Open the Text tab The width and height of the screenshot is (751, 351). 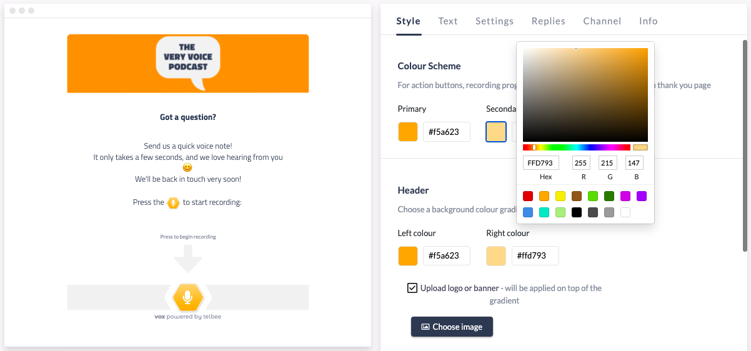(448, 21)
